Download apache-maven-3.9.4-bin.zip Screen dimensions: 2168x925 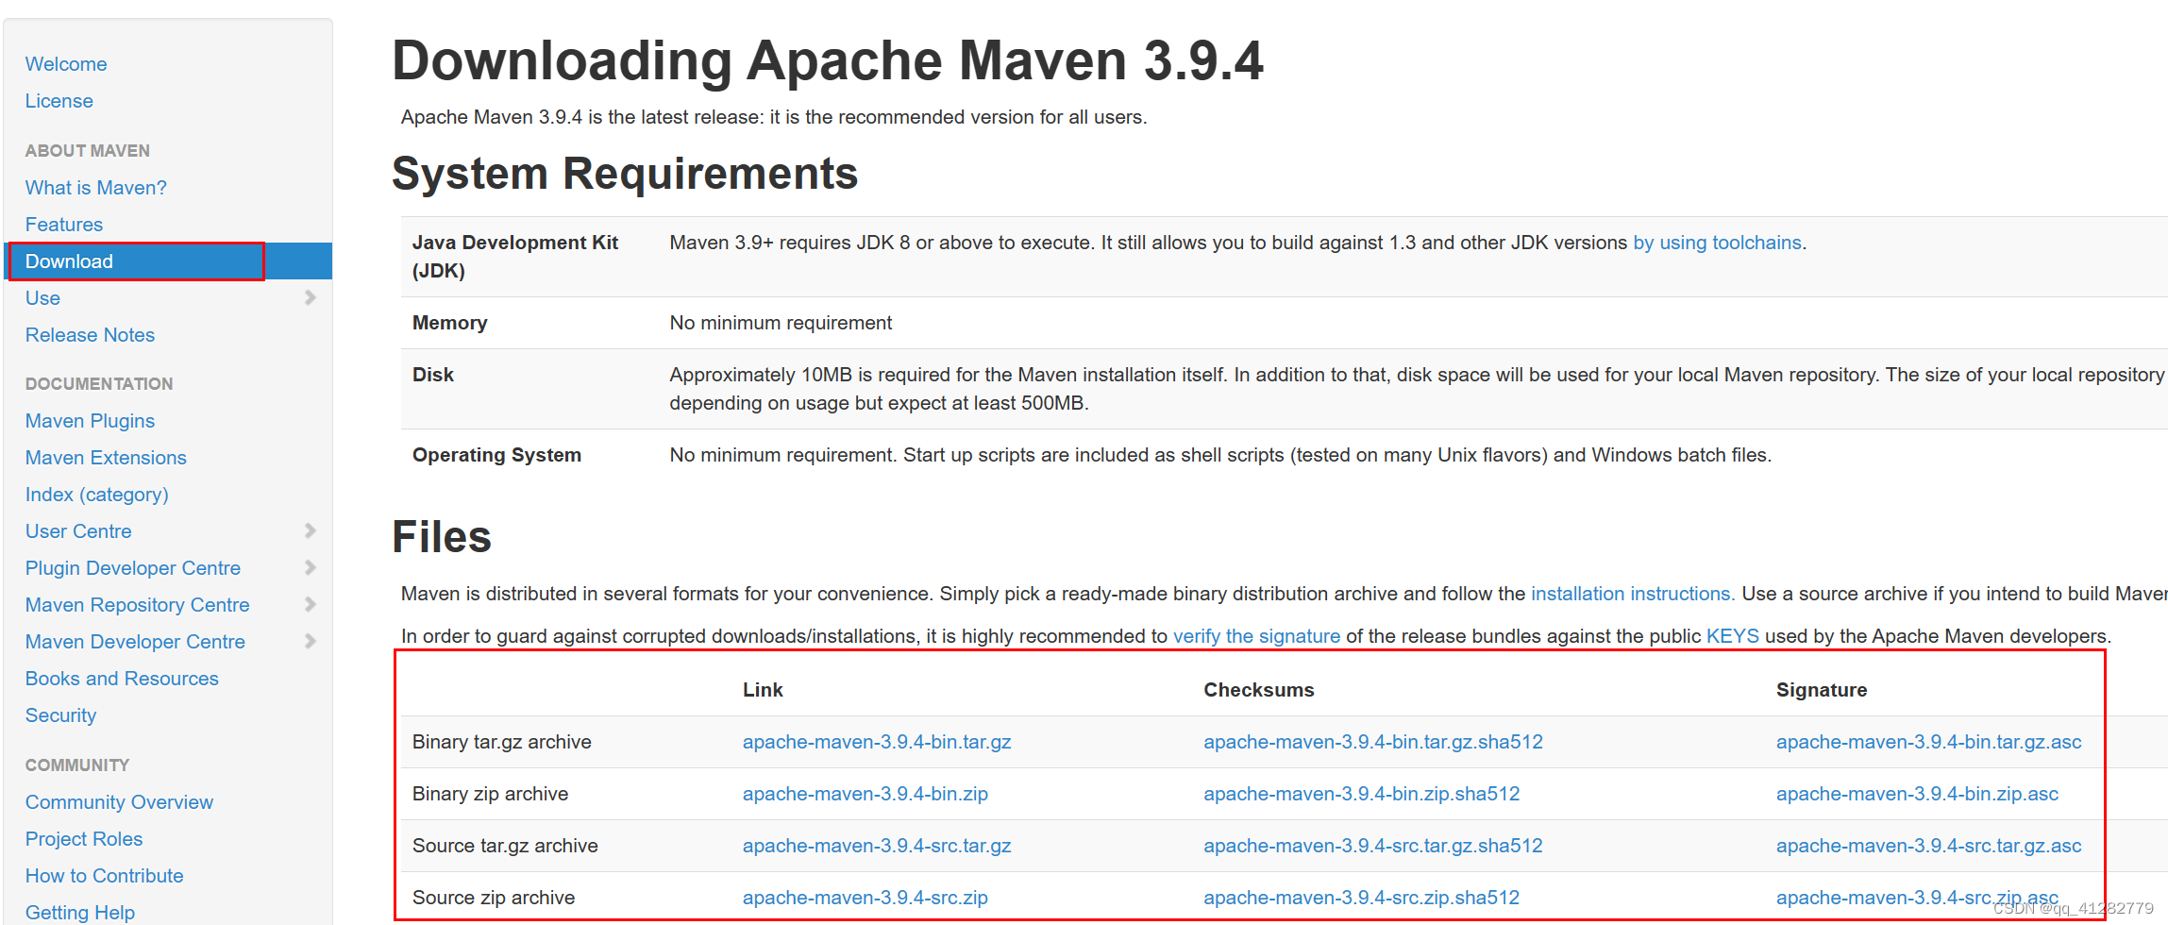(x=866, y=794)
